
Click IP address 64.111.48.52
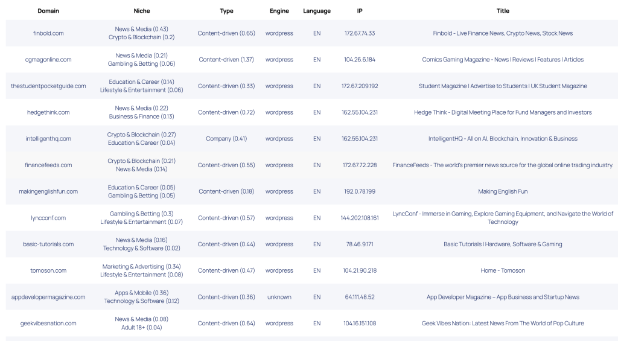click(x=360, y=297)
